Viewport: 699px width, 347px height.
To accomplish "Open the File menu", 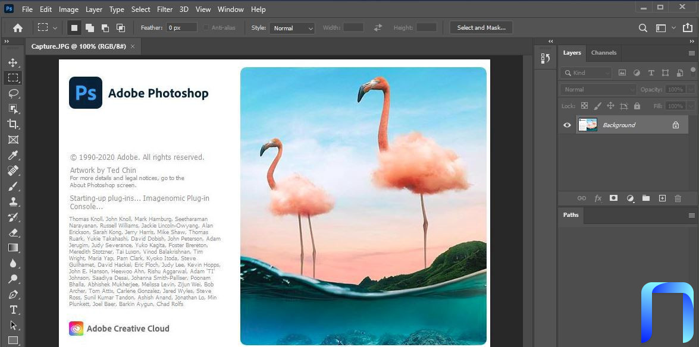I will 27,10.
